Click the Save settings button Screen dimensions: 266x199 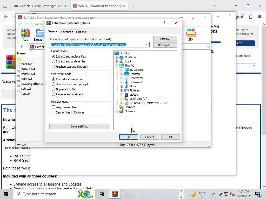click(79, 126)
